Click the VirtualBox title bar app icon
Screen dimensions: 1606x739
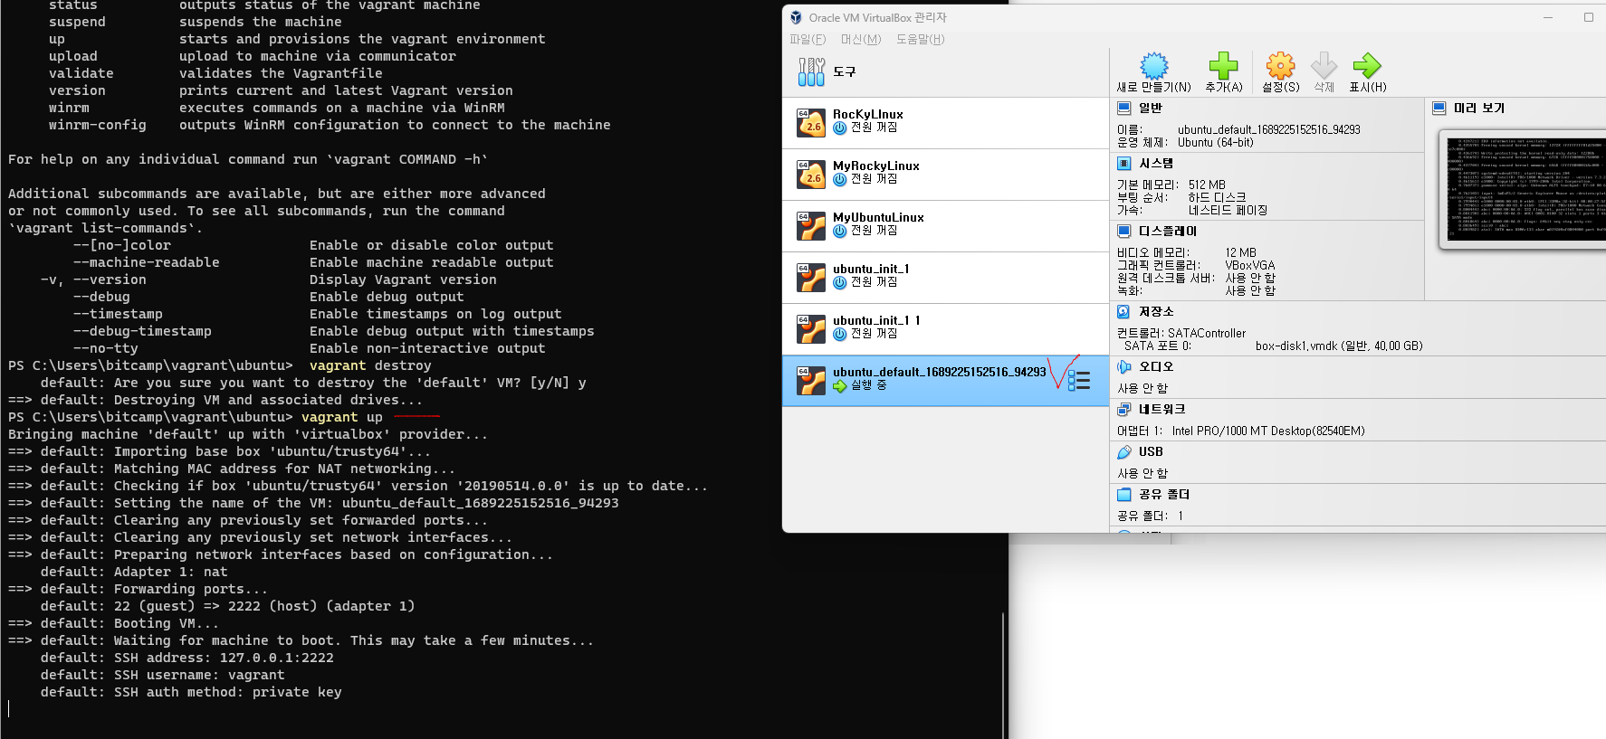click(x=796, y=17)
